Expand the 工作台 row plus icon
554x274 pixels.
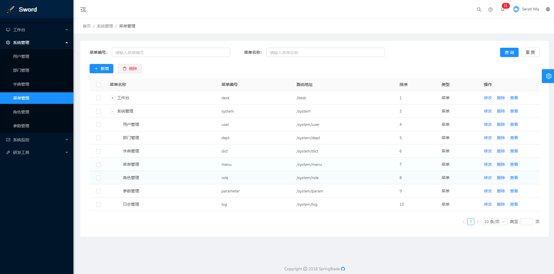[x=112, y=98]
